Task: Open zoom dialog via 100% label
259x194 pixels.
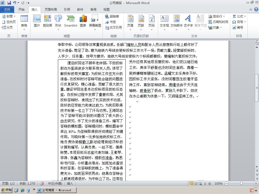Action: (218, 184)
